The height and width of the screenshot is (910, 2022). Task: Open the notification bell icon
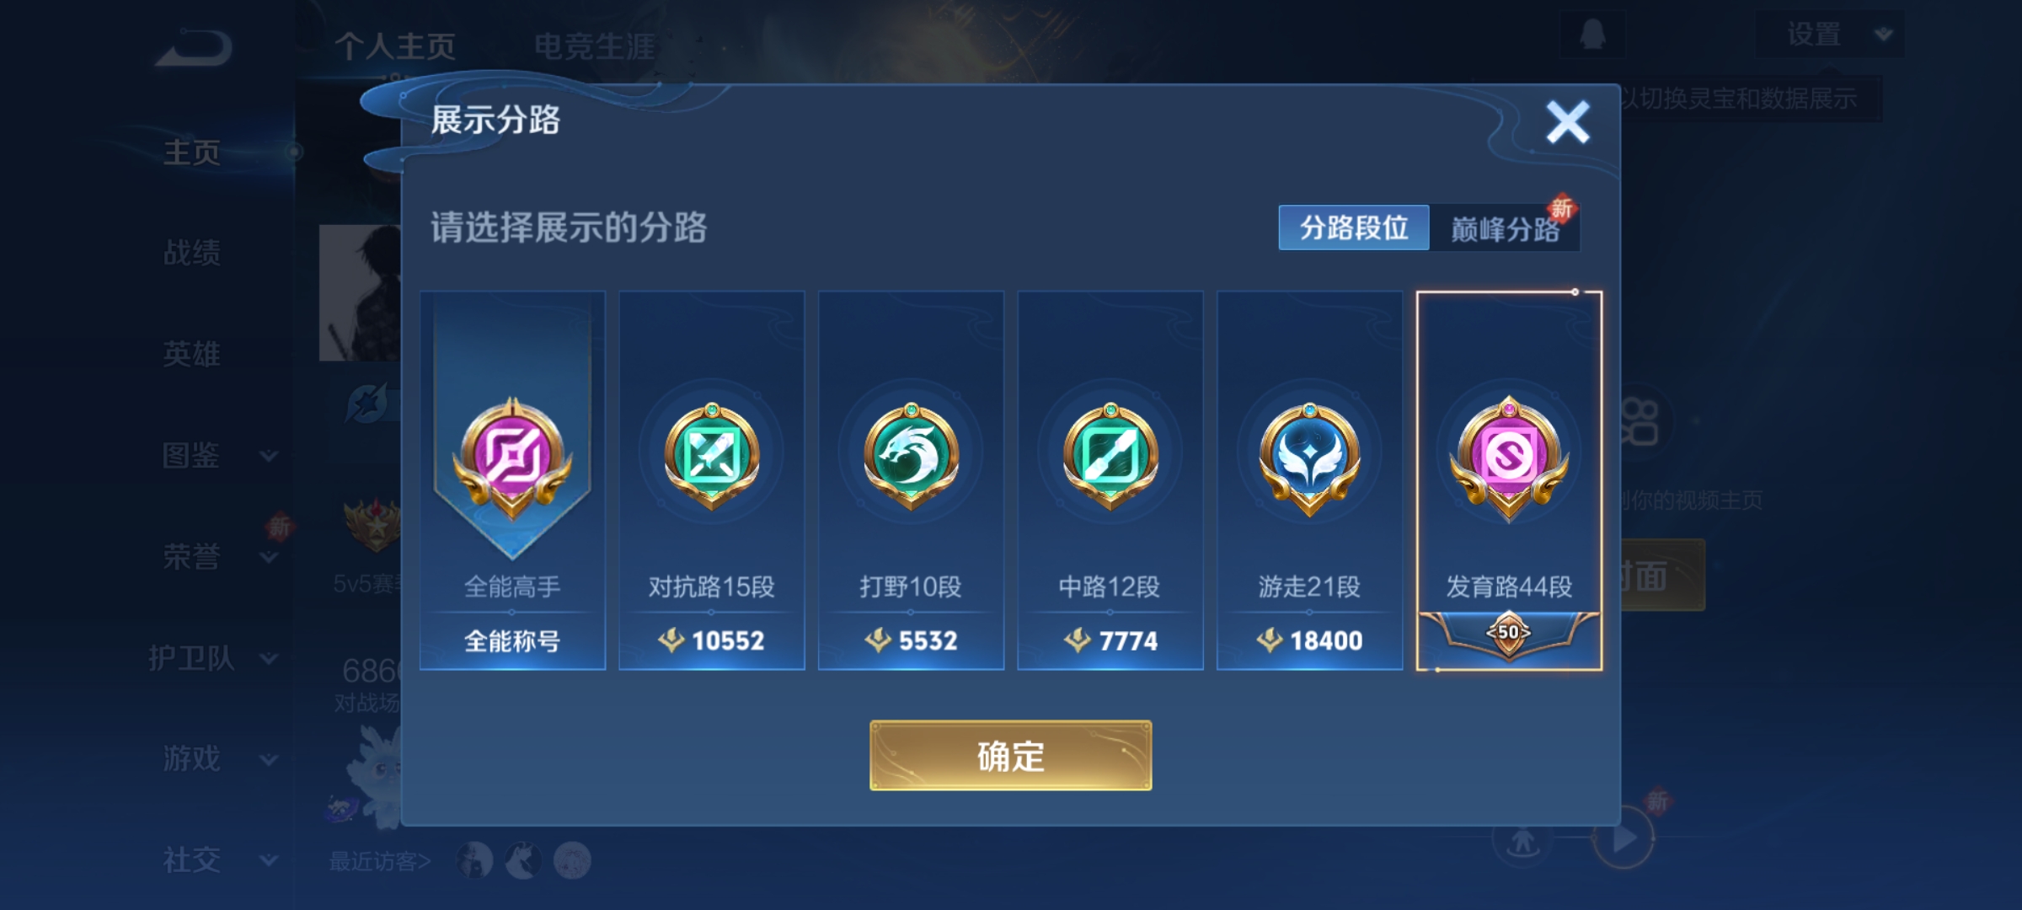(1591, 35)
